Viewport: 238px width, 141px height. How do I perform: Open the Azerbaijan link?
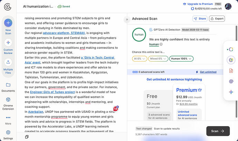pyautogui.click(x=36, y=112)
